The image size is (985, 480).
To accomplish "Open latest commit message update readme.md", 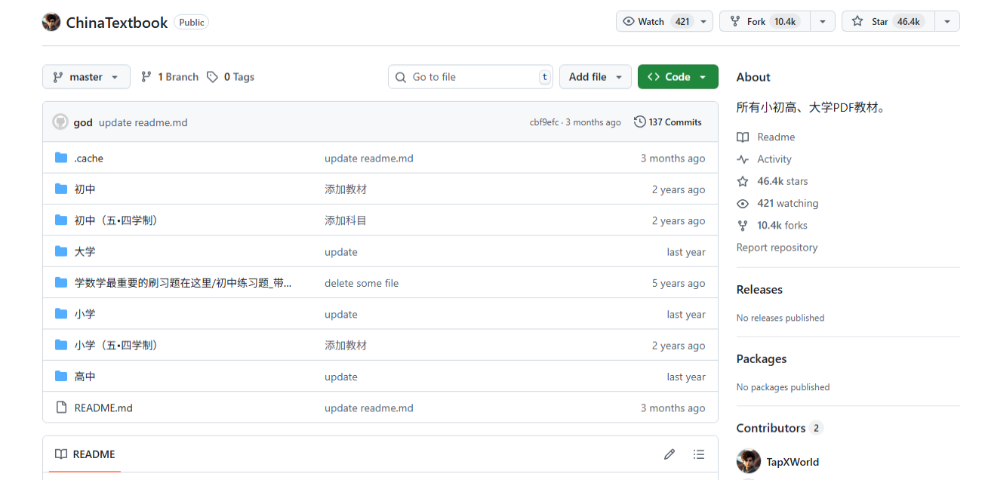I will [143, 122].
